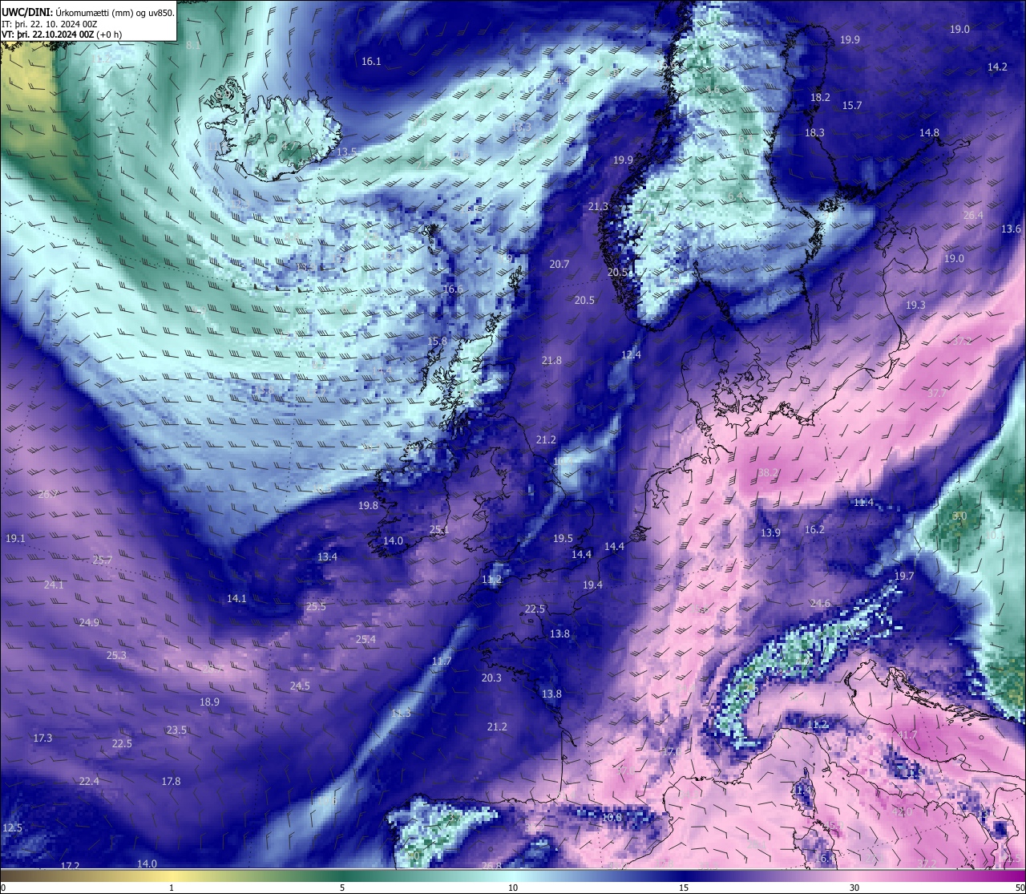Select the 24.1 value label
This screenshot has width=1026, height=894.
54,585
